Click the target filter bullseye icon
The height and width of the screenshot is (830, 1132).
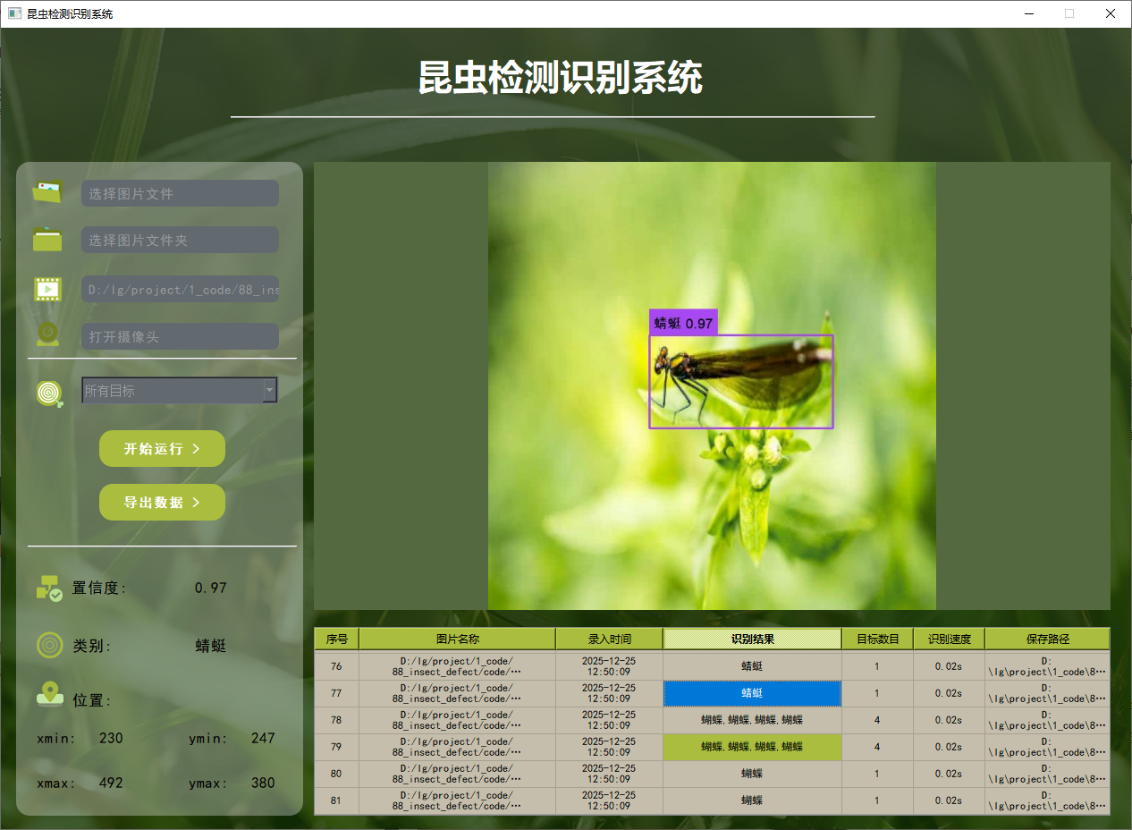(49, 394)
